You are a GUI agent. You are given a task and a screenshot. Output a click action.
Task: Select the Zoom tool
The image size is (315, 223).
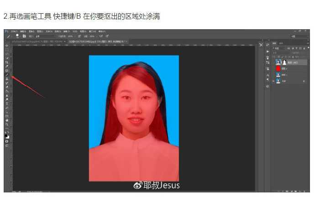[x=7, y=124]
